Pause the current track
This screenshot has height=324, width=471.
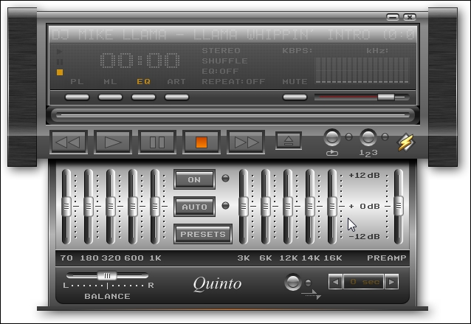(157, 141)
